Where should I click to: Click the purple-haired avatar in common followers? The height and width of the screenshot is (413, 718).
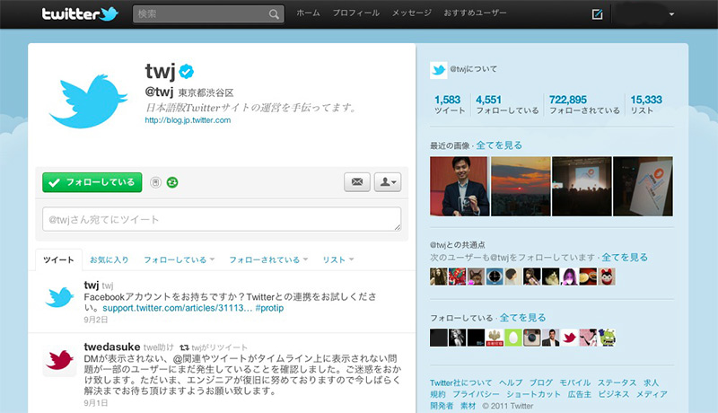(569, 277)
